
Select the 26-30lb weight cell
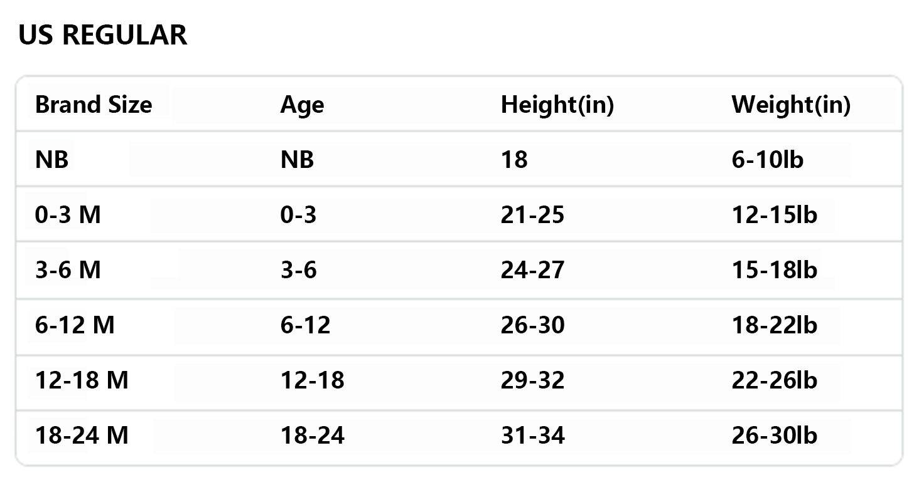tap(774, 435)
